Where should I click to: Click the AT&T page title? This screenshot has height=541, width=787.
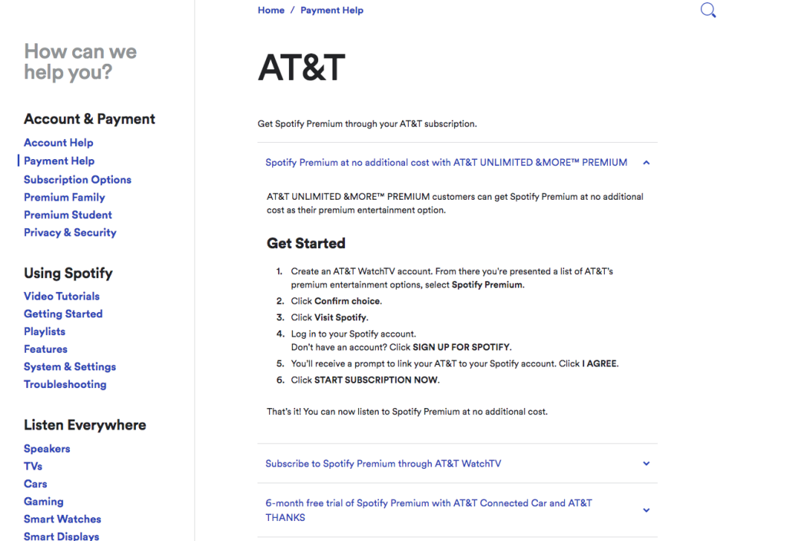(301, 68)
